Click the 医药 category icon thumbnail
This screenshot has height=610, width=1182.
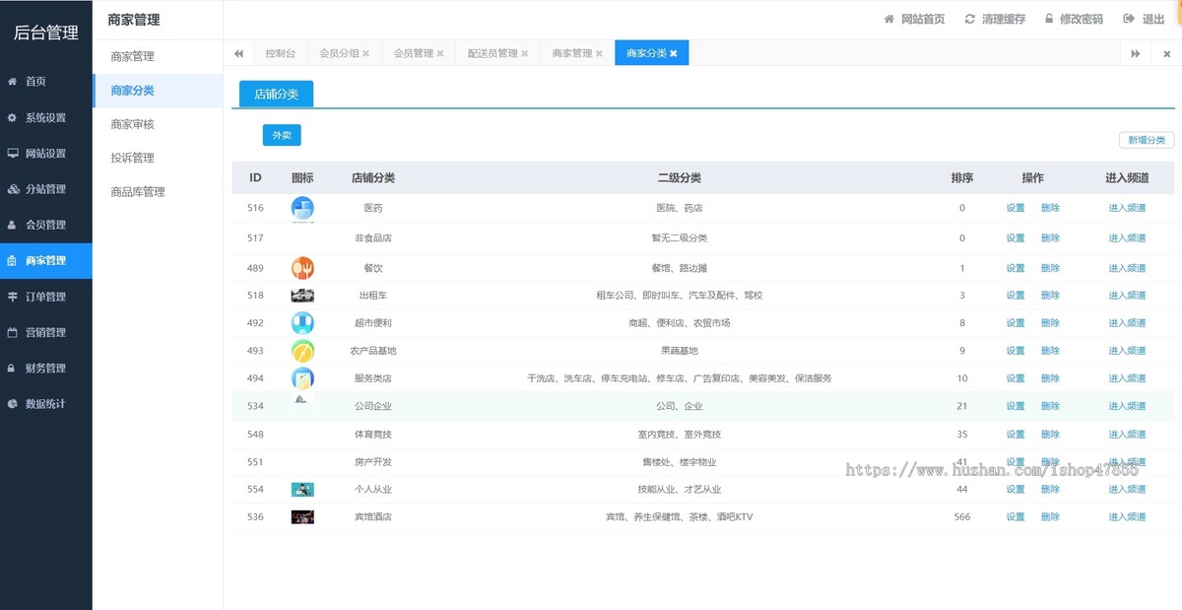302,208
